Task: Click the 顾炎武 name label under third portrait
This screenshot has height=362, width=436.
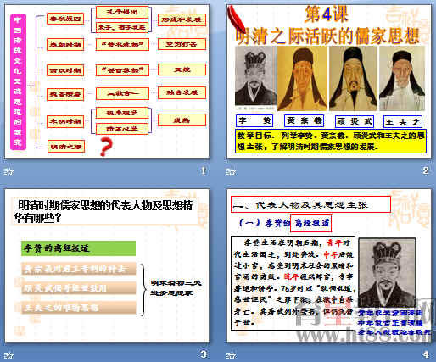Action: tap(355, 121)
